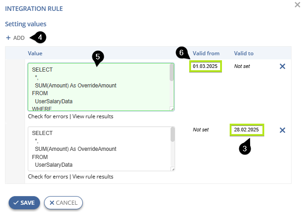Cancel the integration rule changes
The image size is (302, 212).
[63, 203]
